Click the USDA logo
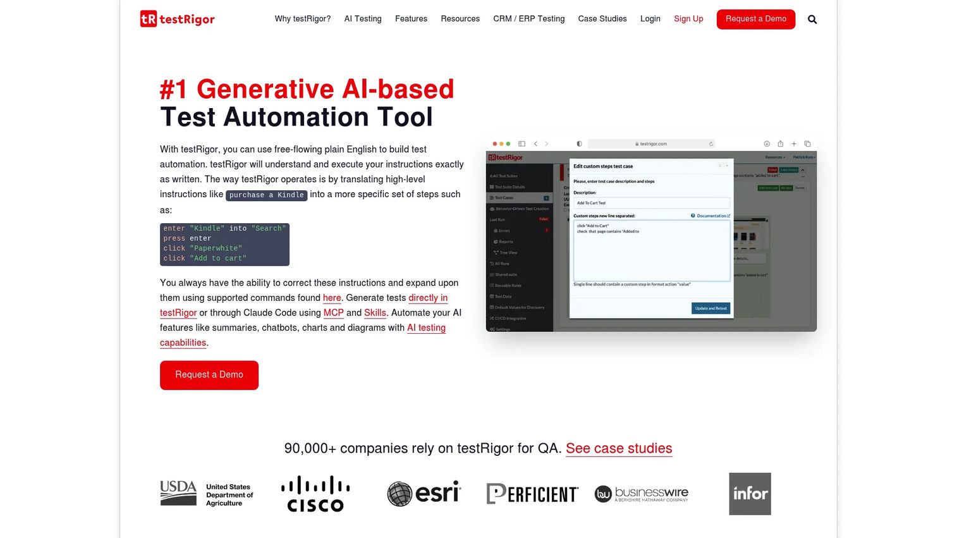 point(207,494)
